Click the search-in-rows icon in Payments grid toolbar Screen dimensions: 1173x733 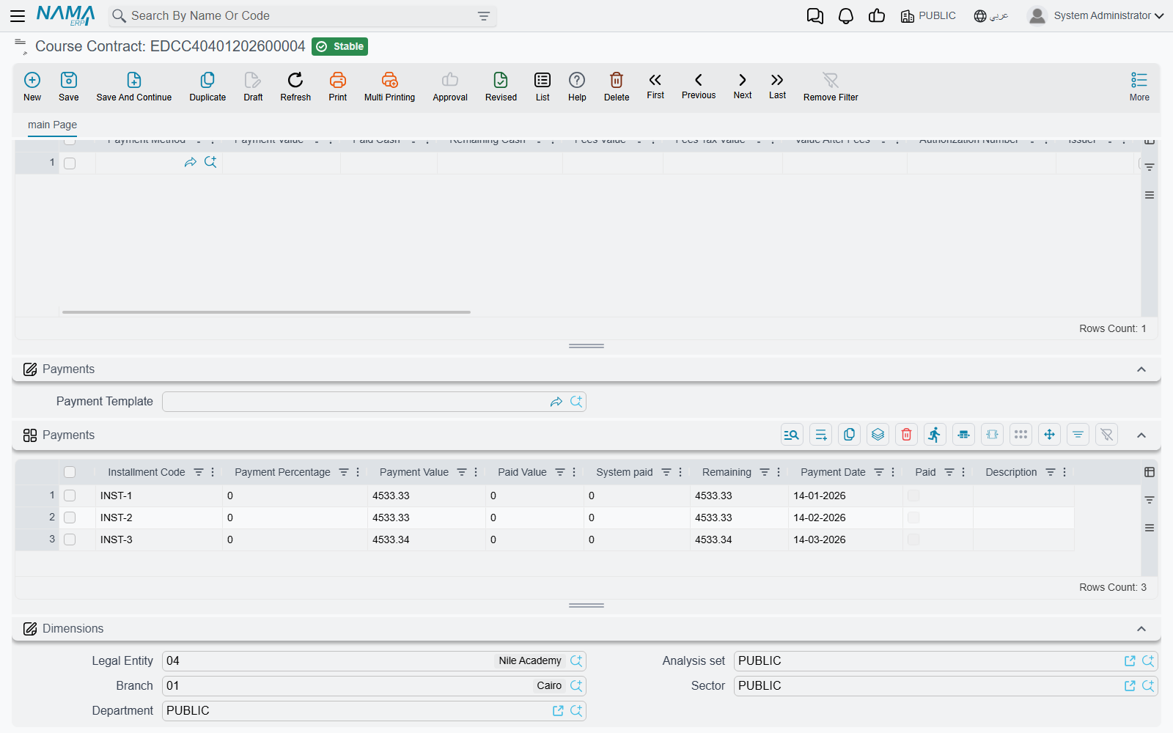tap(792, 435)
